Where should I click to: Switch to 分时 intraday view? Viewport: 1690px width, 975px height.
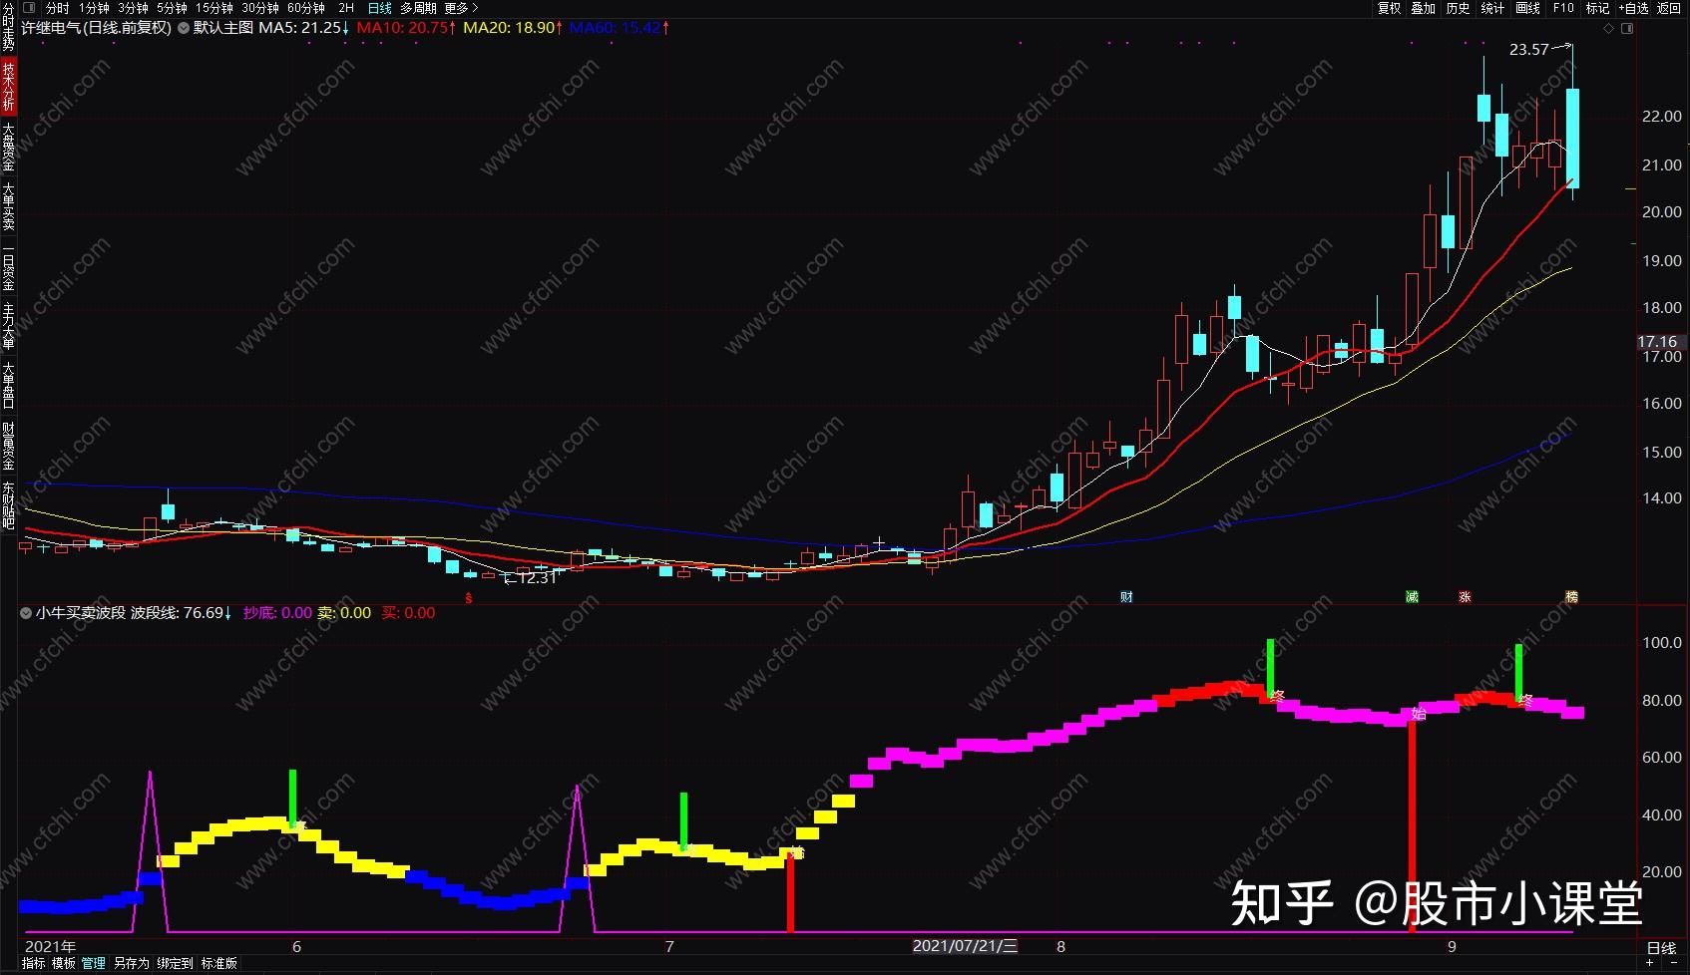(x=57, y=8)
